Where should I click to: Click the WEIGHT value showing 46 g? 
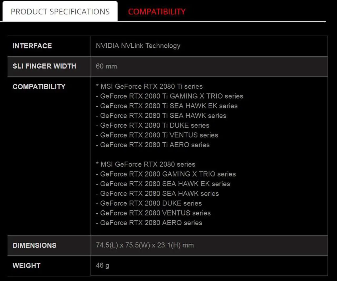click(102, 265)
